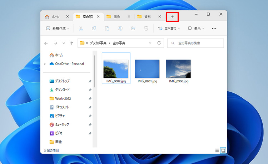Switch to details list view
The image size is (268, 164).
(x=217, y=150)
